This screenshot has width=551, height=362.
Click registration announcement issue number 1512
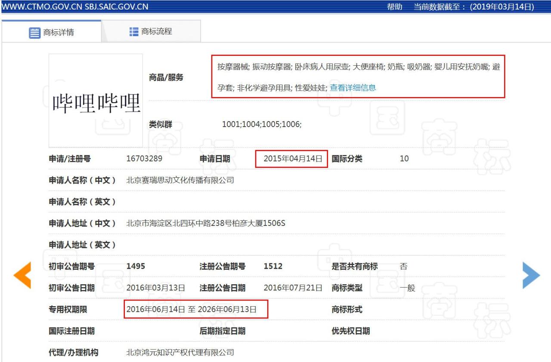point(273,266)
